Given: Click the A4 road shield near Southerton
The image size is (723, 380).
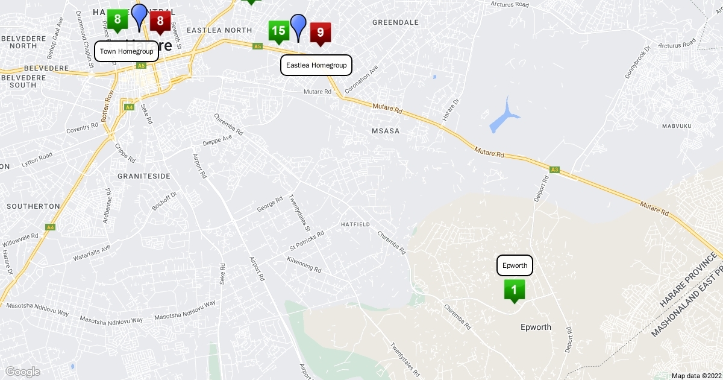Looking at the screenshot, I should (51, 227).
